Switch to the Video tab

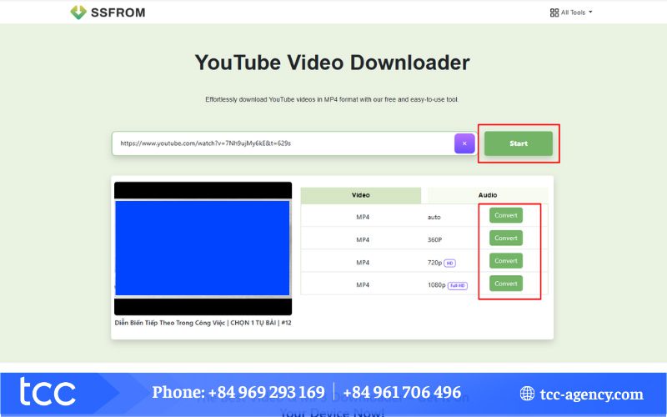361,195
